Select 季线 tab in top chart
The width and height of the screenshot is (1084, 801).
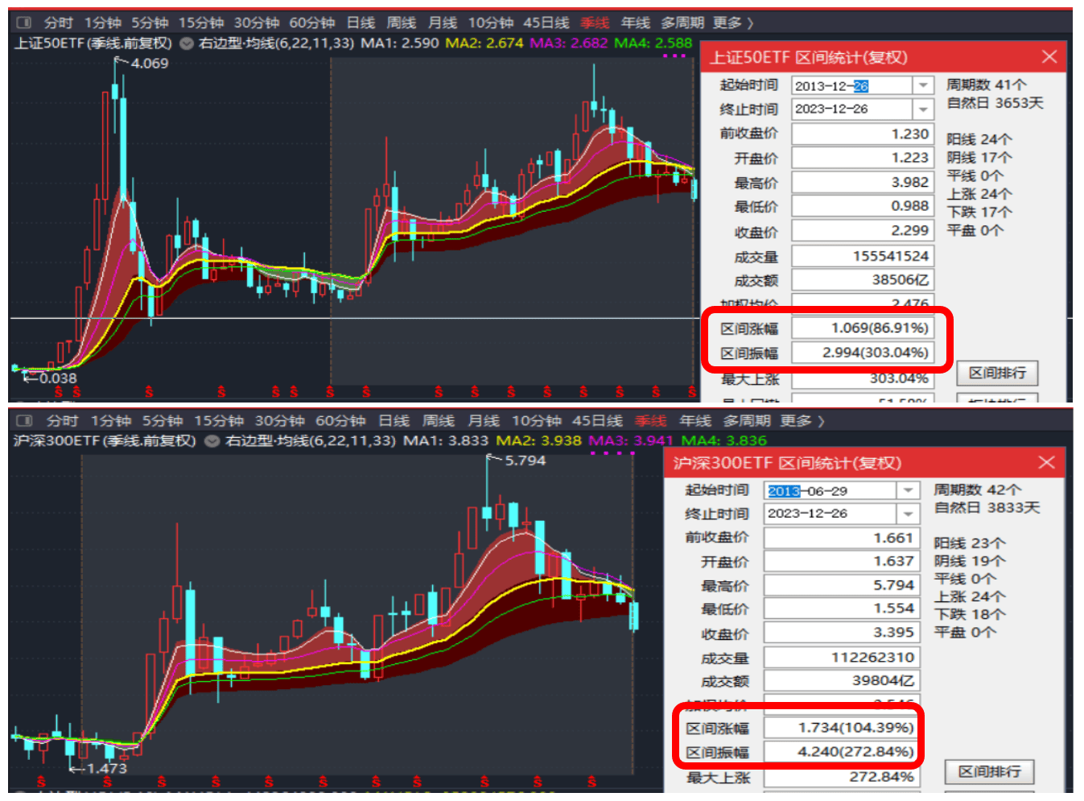[x=595, y=23]
